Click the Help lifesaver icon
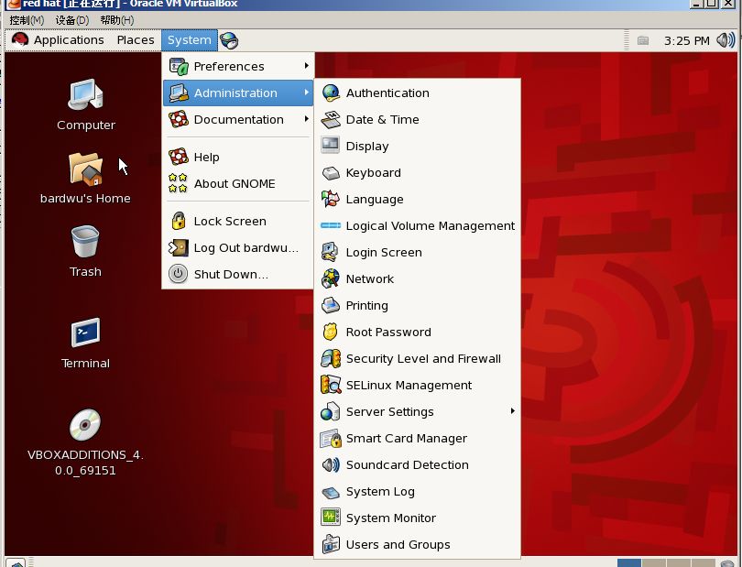742x567 pixels. pos(179,157)
